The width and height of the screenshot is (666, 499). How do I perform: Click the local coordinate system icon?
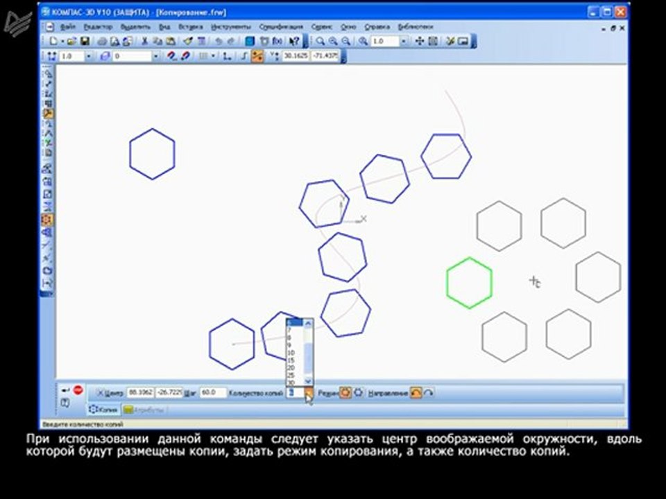[x=228, y=56]
